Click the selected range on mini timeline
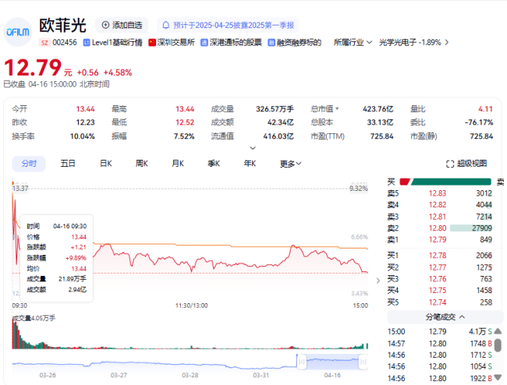The image size is (507, 385). tap(332, 362)
